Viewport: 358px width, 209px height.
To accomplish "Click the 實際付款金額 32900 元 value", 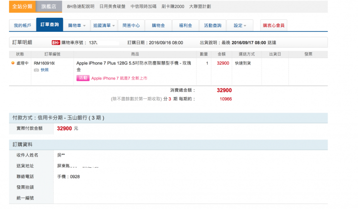I will [67, 128].
